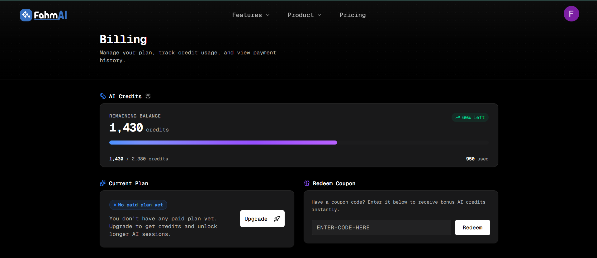The height and width of the screenshot is (258, 597).
Task: Click the Product chevron arrow
Action: pyautogui.click(x=319, y=15)
